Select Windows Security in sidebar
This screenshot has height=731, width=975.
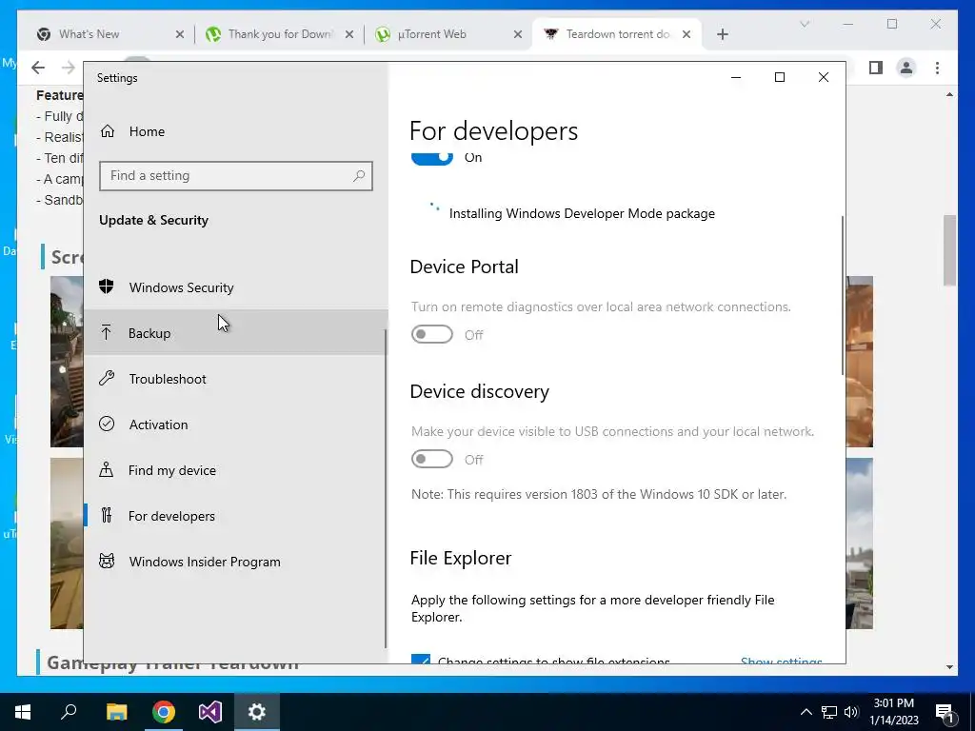coord(236,287)
